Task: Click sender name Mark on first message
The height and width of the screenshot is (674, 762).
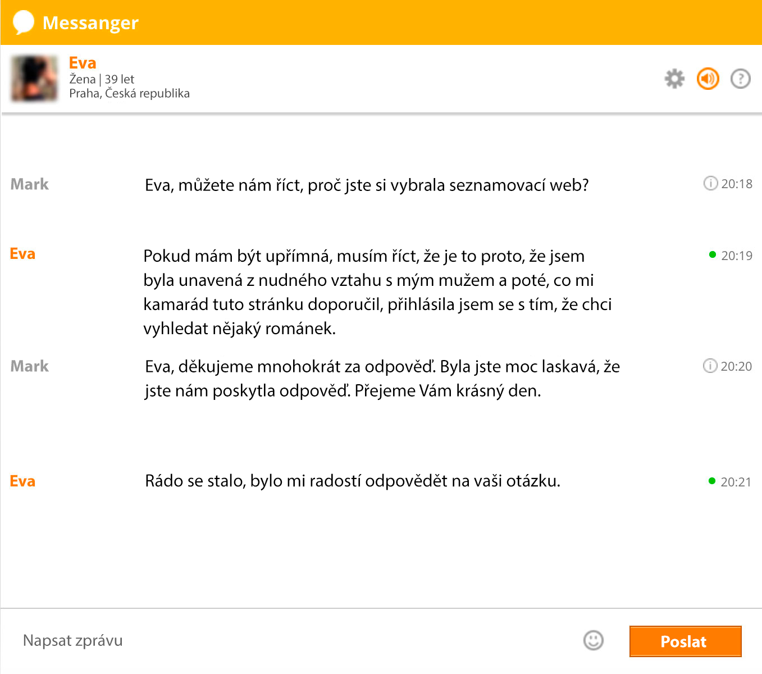Action: (30, 184)
